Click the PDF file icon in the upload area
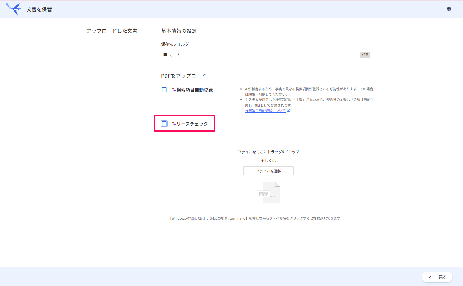Image resolution: width=463 pixels, height=286 pixels. pos(269,192)
